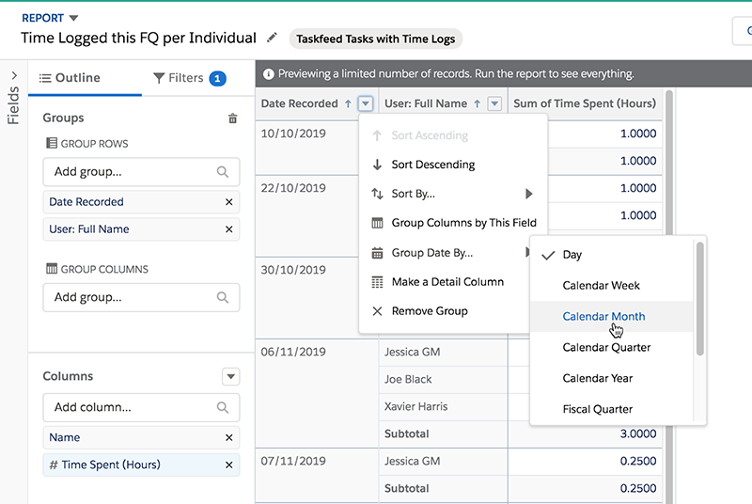The width and height of the screenshot is (752, 504).
Task: Remove the User: Full Name group chip
Action: coord(228,229)
